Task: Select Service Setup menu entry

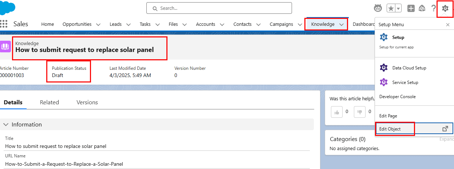Action: coord(405,83)
